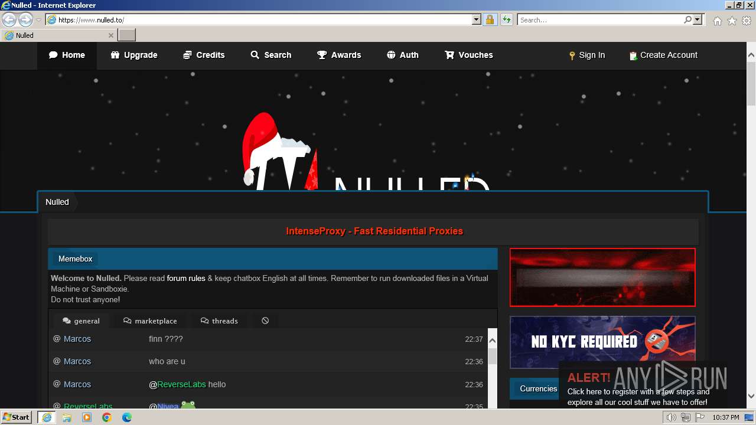Open the IE Tools gear icon
The height and width of the screenshot is (425, 756).
click(747, 21)
